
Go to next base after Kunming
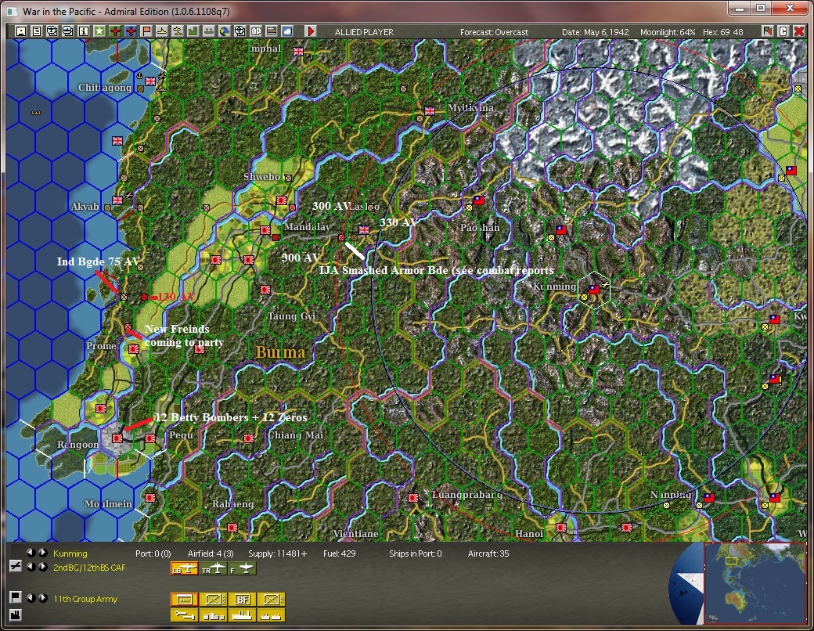pos(42,553)
